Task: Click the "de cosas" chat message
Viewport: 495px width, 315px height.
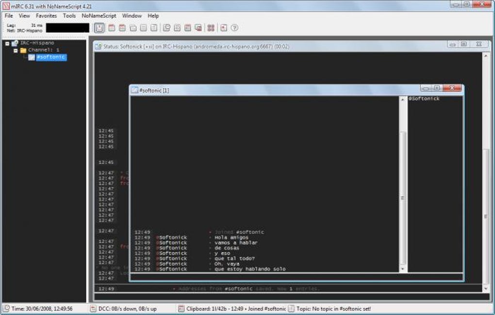Action: tap(227, 248)
